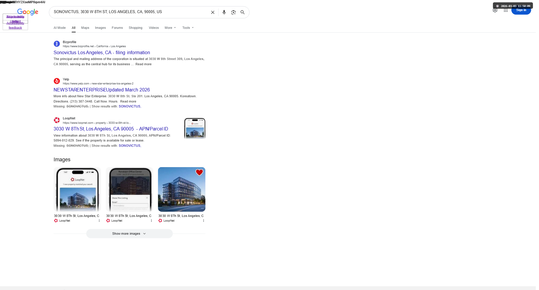This screenshot has width=539, height=290.
Task: Submit search with magnifying glass icon
Action: click(x=243, y=12)
